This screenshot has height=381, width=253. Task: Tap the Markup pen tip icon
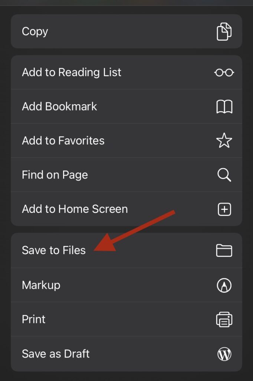[x=224, y=285]
